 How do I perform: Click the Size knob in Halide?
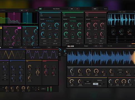88,71
